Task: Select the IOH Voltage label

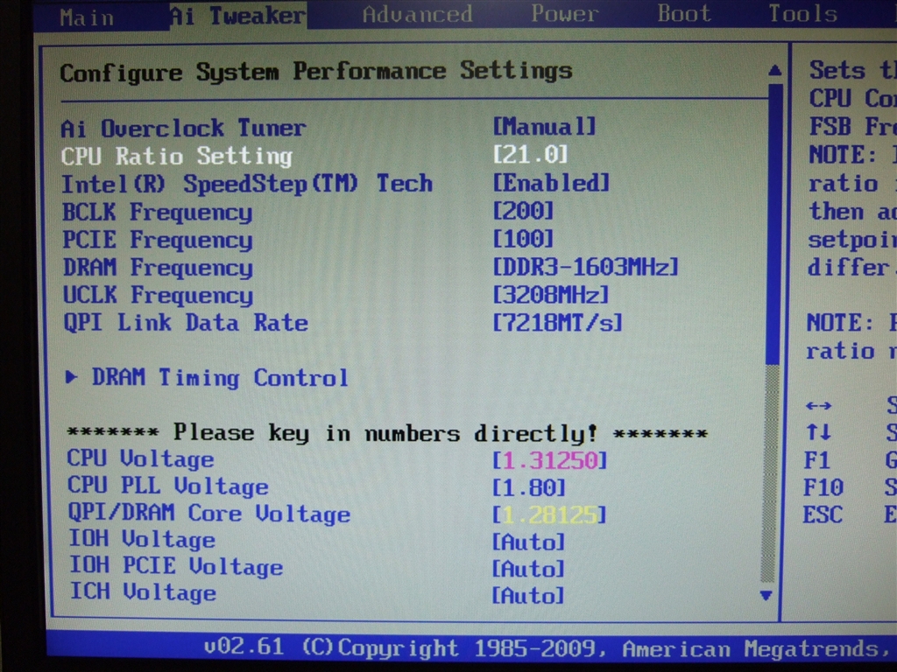Action: click(x=143, y=539)
